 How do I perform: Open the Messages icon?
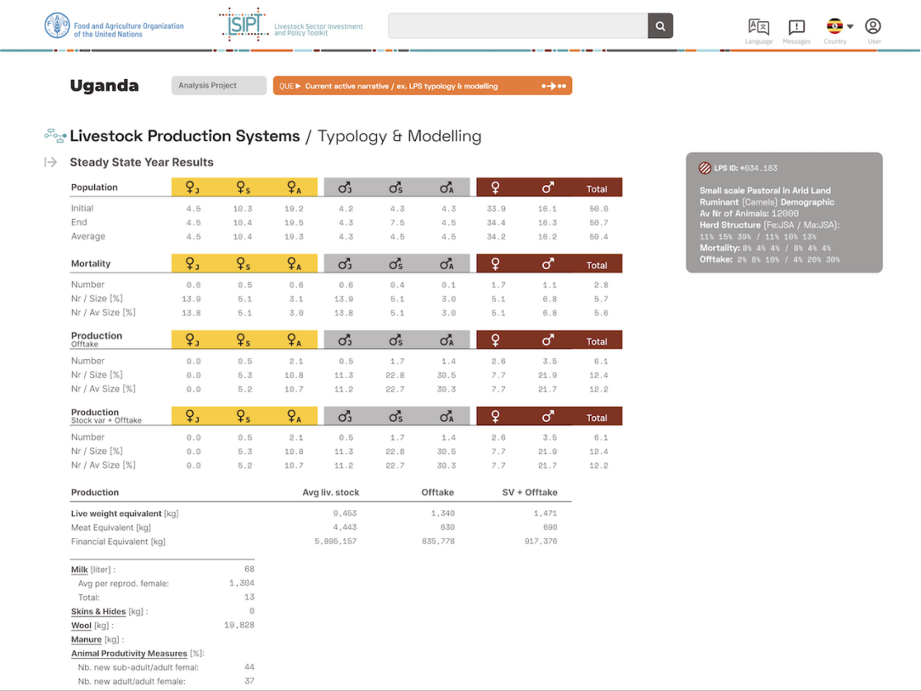pyautogui.click(x=796, y=27)
